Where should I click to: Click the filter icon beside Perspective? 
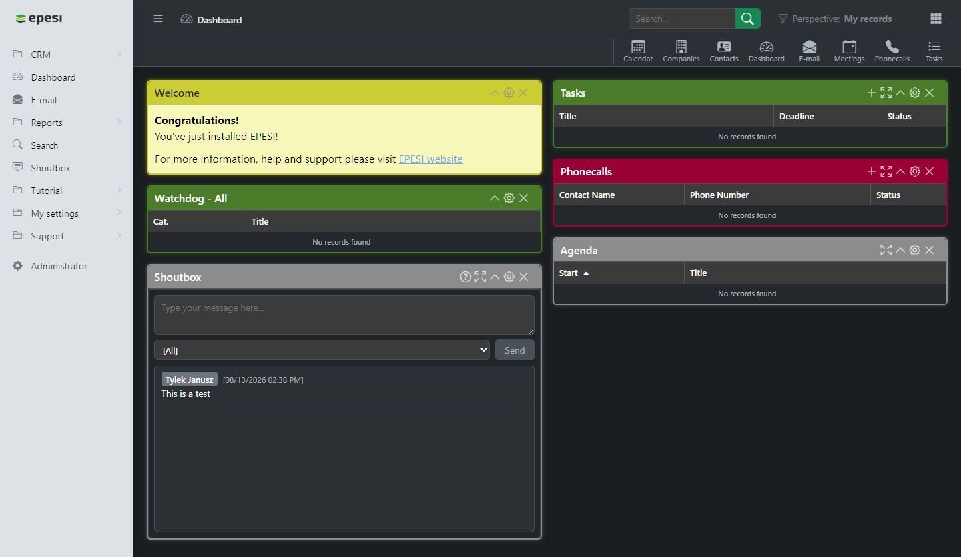[x=783, y=19]
